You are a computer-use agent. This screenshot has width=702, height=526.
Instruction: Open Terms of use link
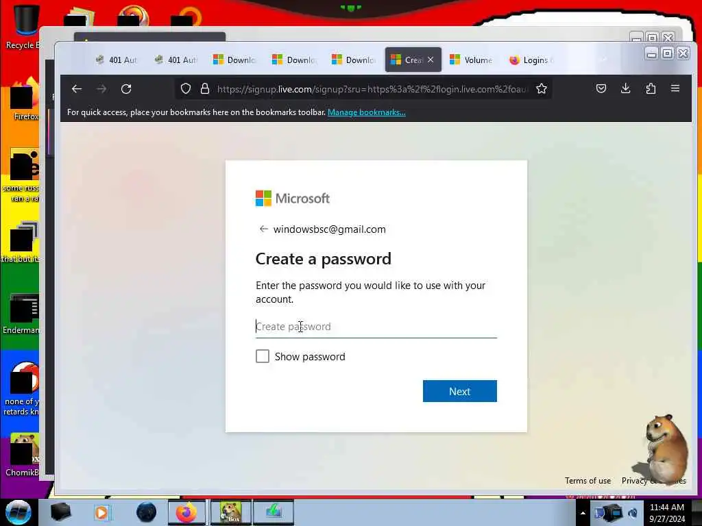[588, 481]
